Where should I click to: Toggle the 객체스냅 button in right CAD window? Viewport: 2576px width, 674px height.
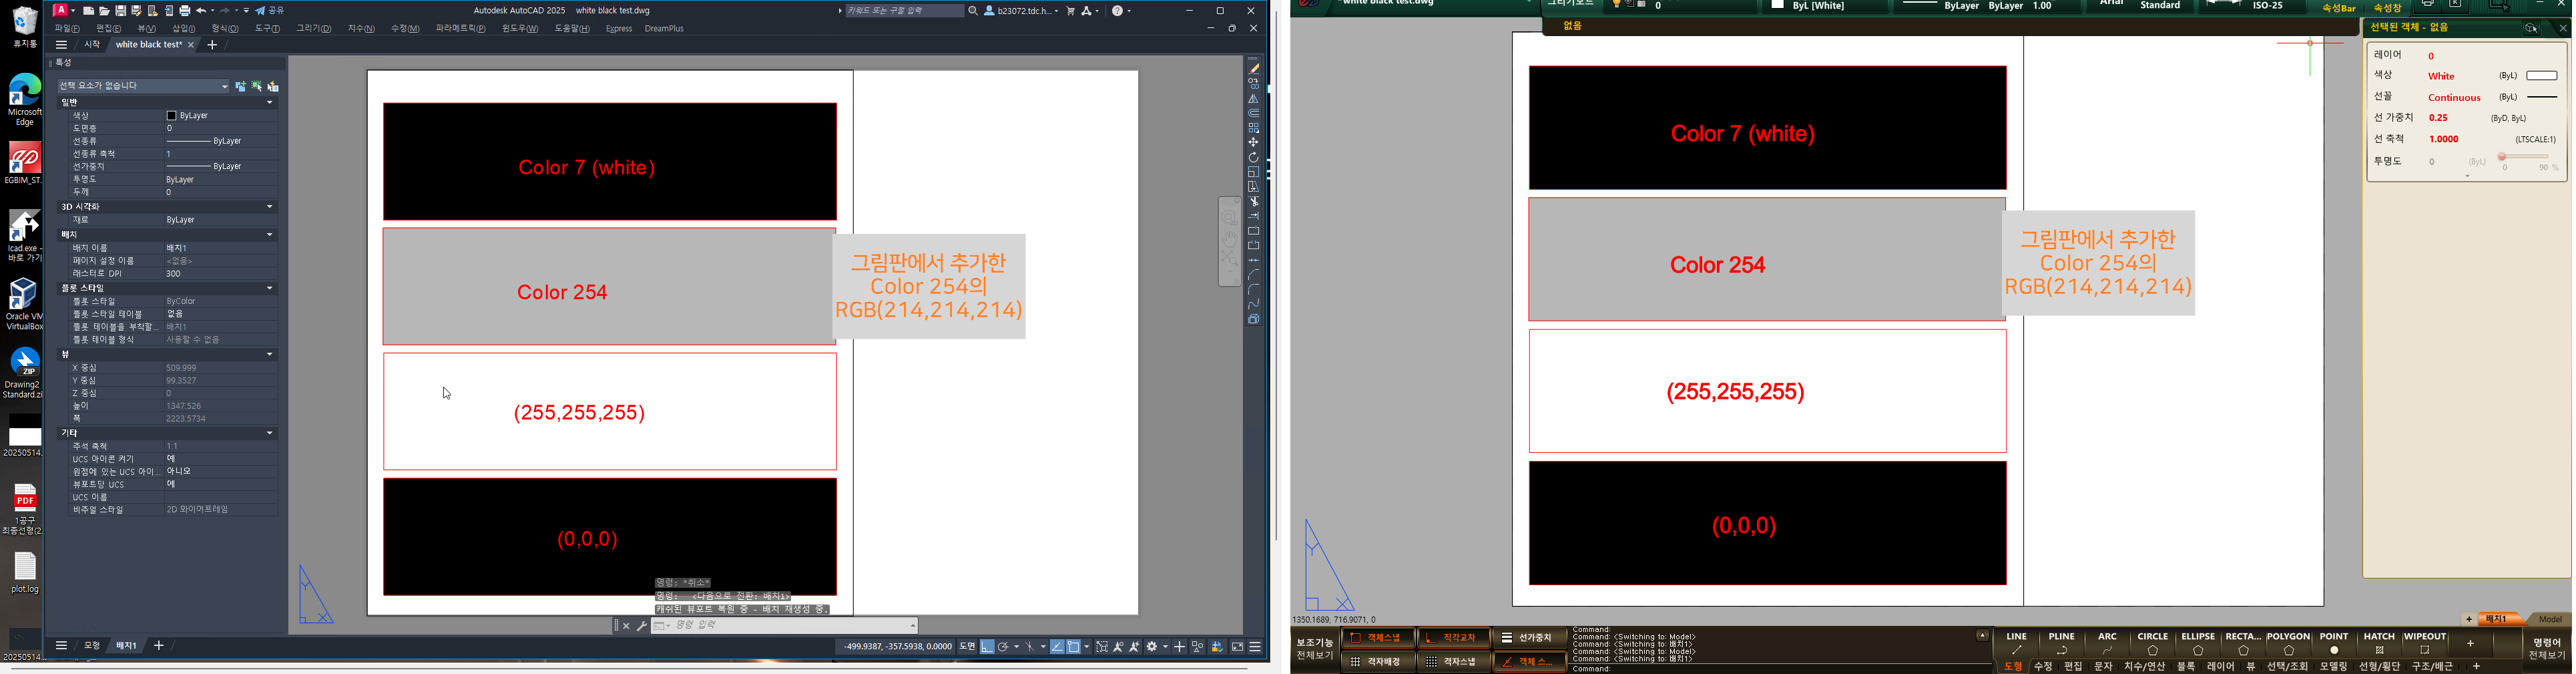point(1378,638)
